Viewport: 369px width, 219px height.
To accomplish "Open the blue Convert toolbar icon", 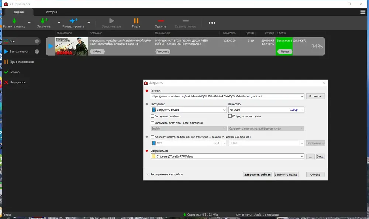I will click(x=74, y=21).
